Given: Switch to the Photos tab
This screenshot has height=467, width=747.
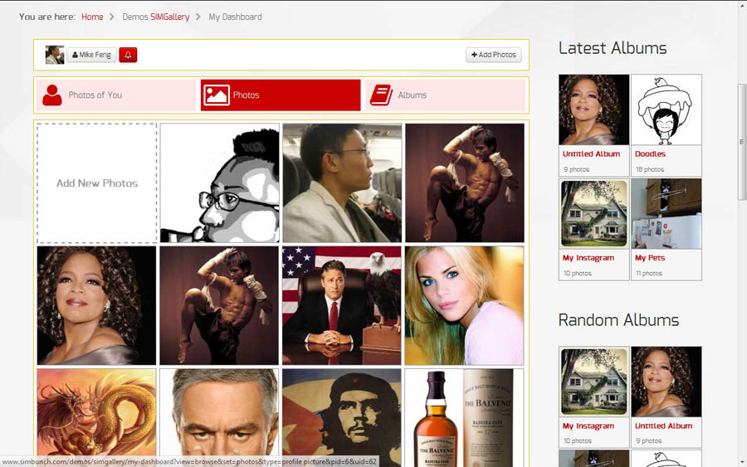Looking at the screenshot, I should [281, 95].
